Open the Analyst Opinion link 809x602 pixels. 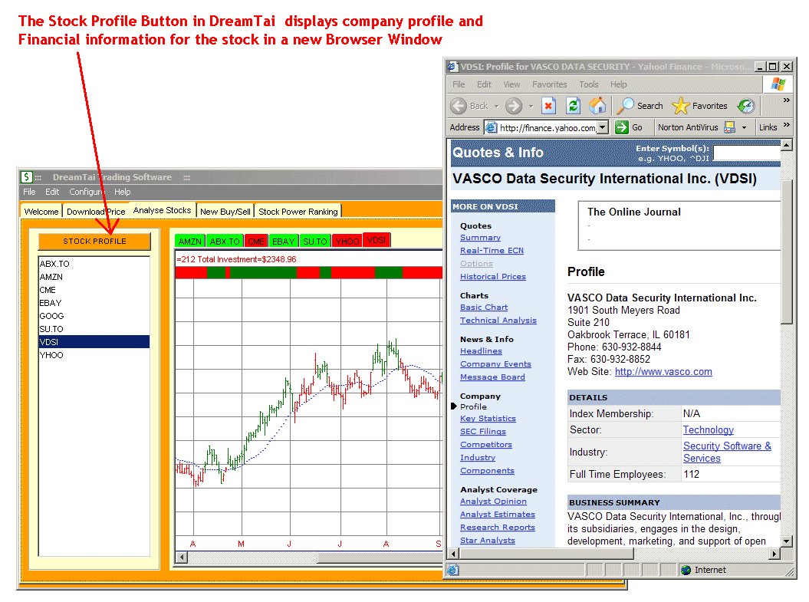pyautogui.click(x=493, y=502)
